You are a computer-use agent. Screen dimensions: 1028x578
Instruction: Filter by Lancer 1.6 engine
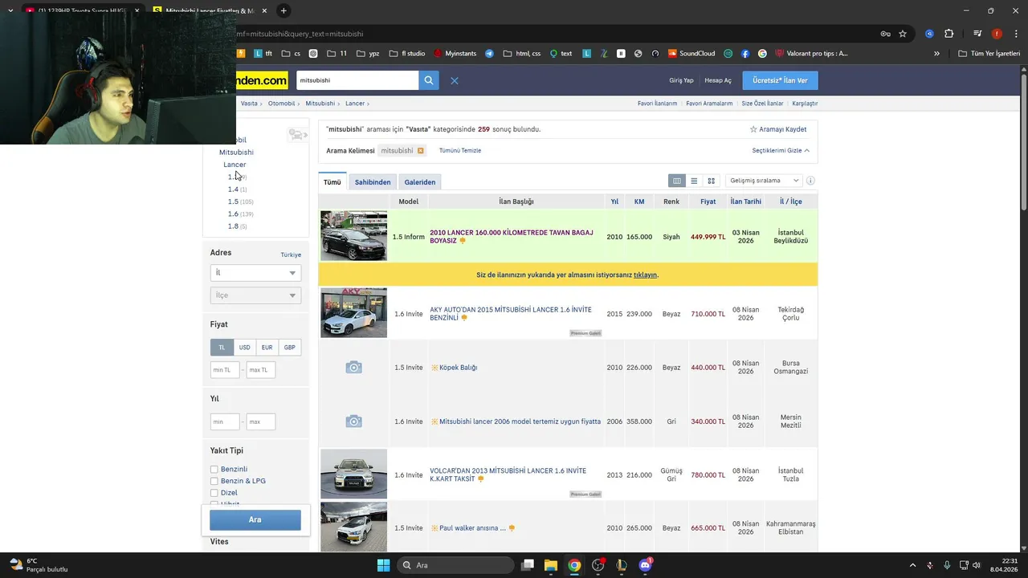233,214
